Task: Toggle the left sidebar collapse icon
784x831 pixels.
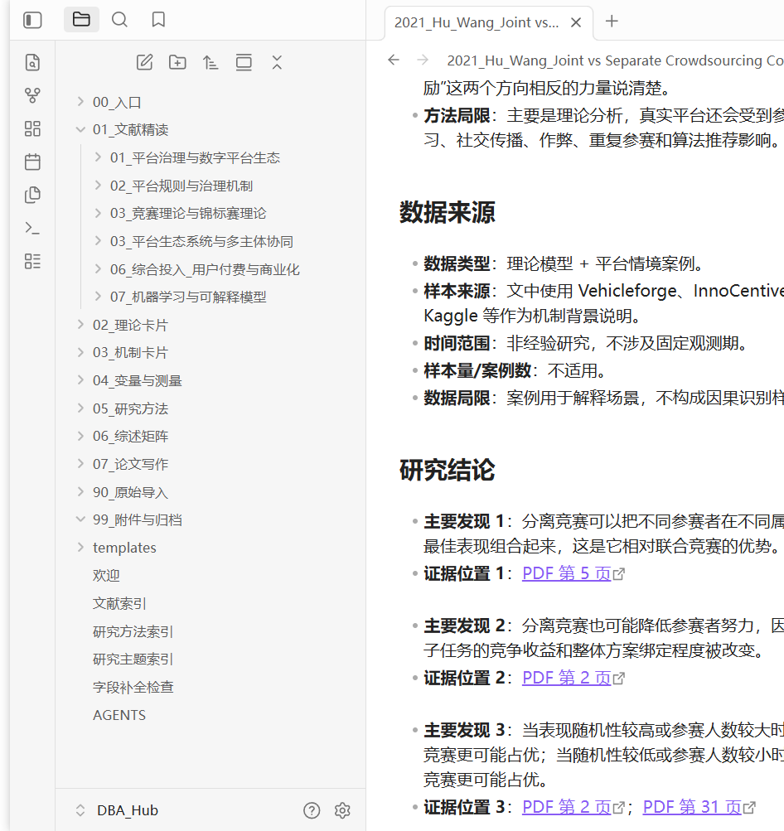Action: (x=32, y=20)
